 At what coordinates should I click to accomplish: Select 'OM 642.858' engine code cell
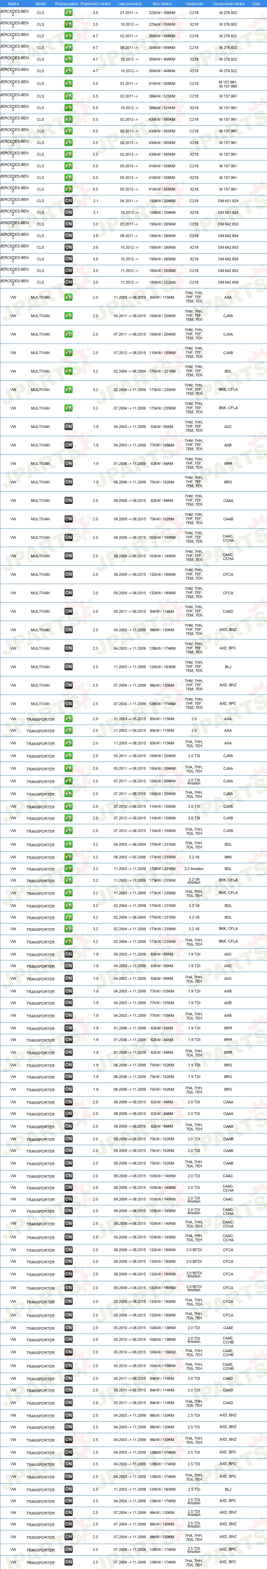pos(229,282)
